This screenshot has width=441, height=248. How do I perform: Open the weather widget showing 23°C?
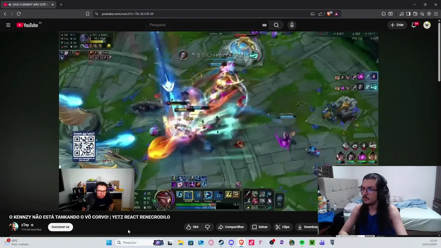17,242
